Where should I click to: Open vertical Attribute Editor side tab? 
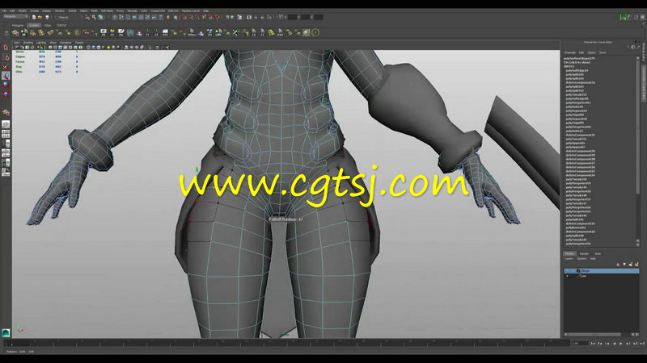[644, 52]
